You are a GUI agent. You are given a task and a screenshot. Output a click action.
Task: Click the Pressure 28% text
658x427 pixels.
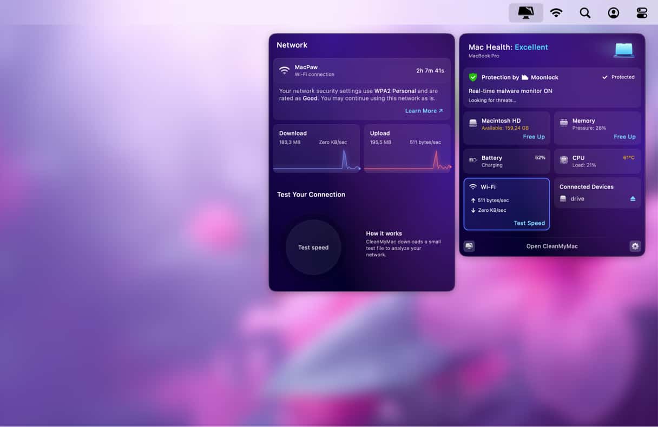[x=589, y=128]
